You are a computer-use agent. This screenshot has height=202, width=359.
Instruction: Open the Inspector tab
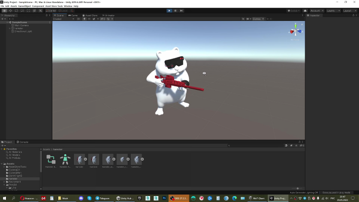314,15
